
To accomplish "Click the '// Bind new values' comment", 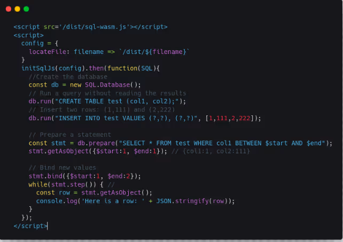I will (x=63, y=168).
